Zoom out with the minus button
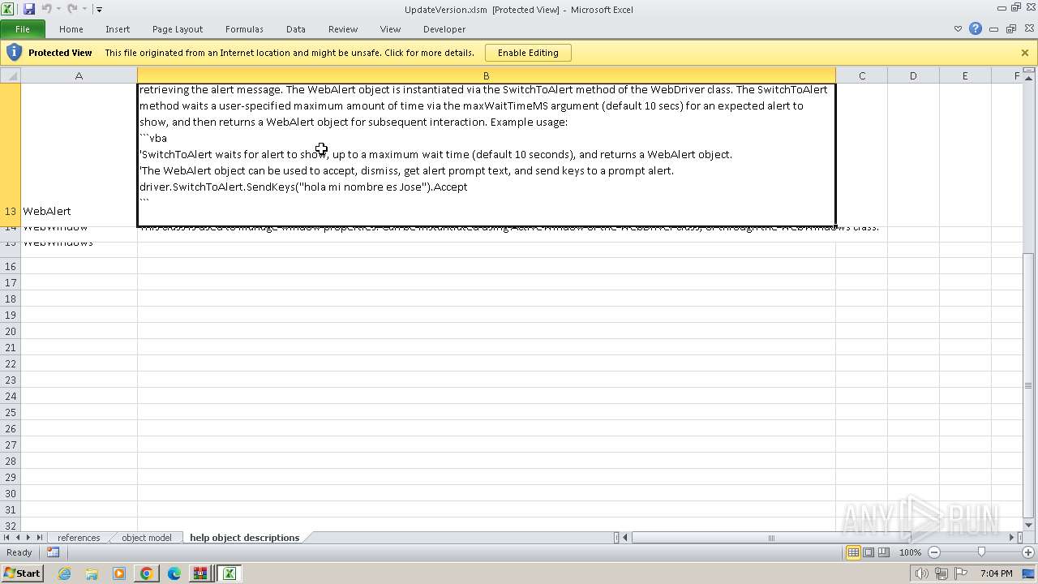The height and width of the screenshot is (584, 1038). (x=934, y=552)
